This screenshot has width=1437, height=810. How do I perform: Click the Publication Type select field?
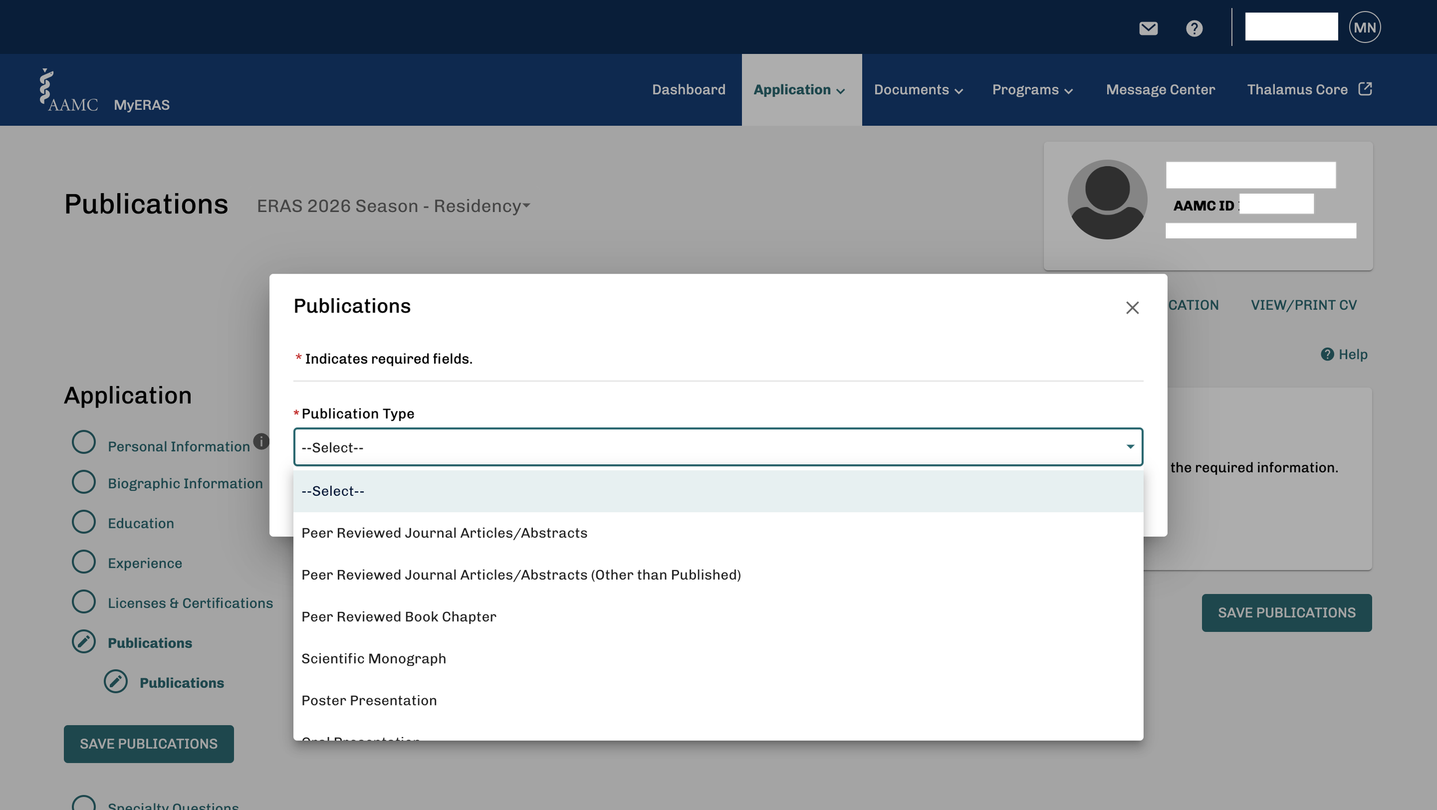click(x=717, y=447)
